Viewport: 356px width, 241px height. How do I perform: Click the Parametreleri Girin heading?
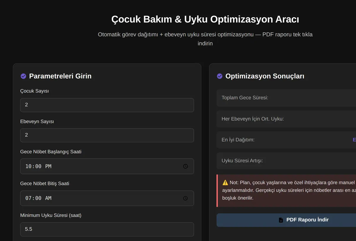coord(60,76)
